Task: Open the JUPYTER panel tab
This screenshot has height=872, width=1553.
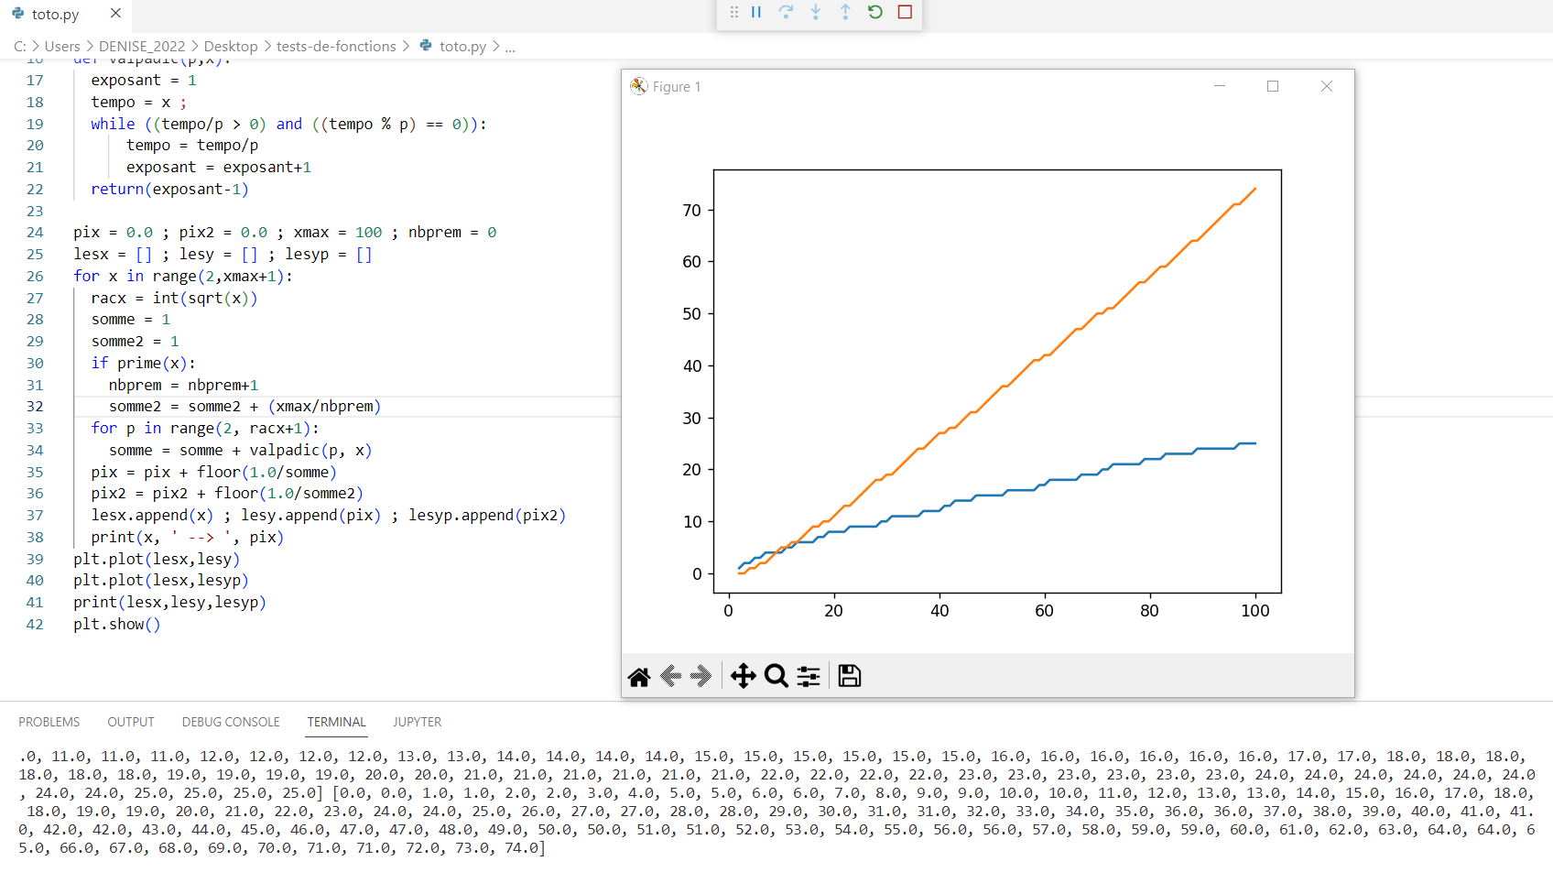Action: point(418,722)
